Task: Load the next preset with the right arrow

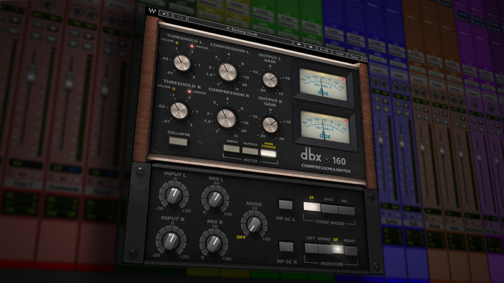Action: click(x=311, y=47)
